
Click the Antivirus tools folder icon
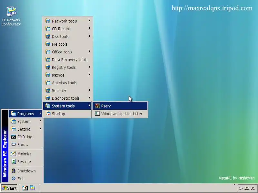coord(48,83)
